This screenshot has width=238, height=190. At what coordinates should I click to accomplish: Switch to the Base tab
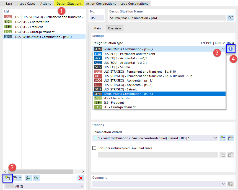(9, 4)
